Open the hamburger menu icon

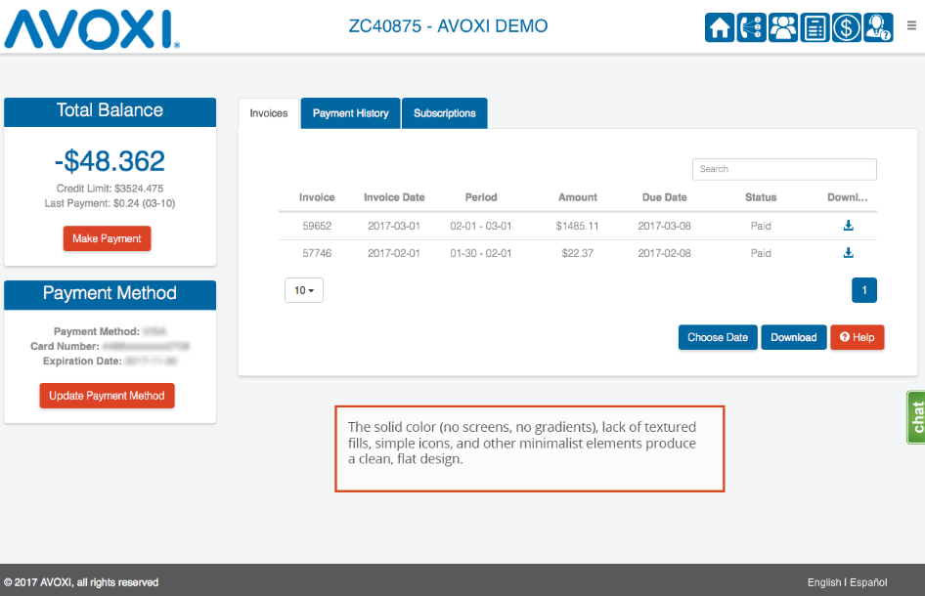(x=911, y=25)
